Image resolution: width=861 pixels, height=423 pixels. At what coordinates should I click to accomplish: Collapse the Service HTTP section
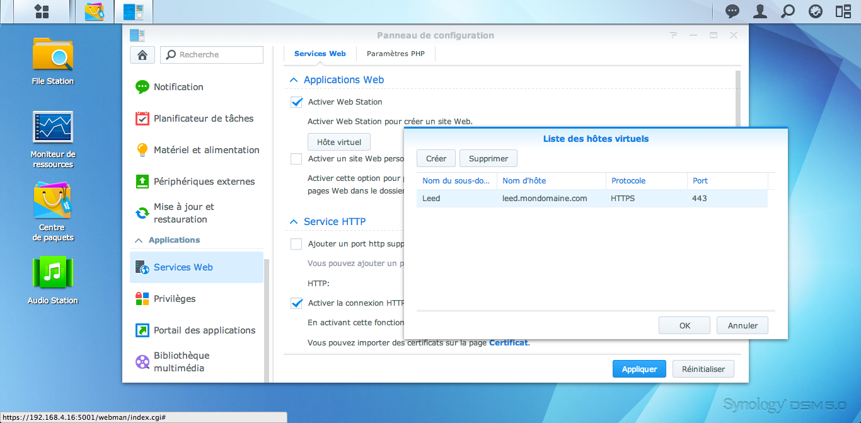pos(294,222)
